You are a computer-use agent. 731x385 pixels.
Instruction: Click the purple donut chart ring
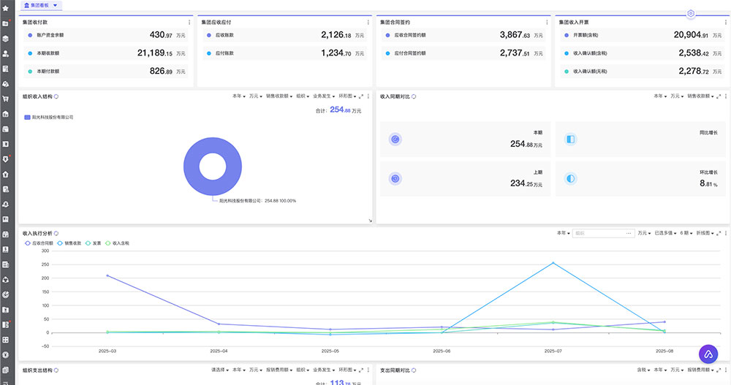pos(192,167)
